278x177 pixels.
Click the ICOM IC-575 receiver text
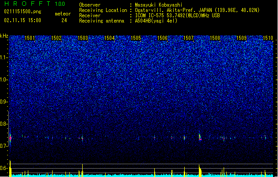pos(177,15)
